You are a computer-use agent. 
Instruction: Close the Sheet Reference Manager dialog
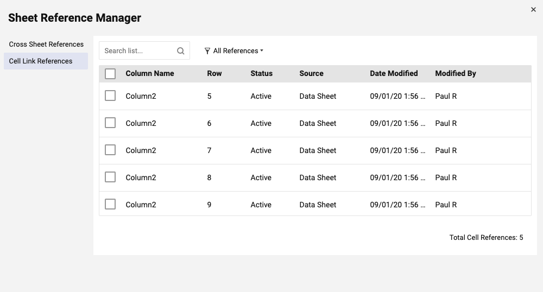coord(533,9)
